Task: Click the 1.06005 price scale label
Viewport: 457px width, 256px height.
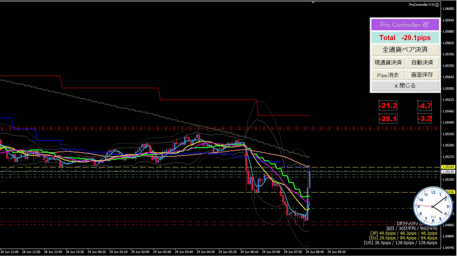Action: tap(448, 9)
